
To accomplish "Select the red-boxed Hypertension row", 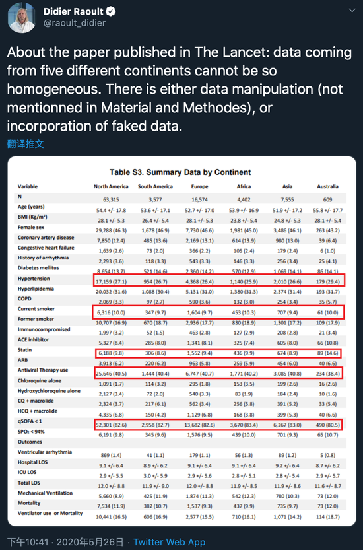I will 219,280.
